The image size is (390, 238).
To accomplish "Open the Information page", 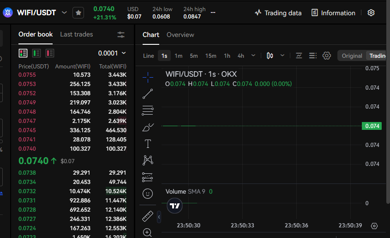I will pyautogui.click(x=333, y=13).
